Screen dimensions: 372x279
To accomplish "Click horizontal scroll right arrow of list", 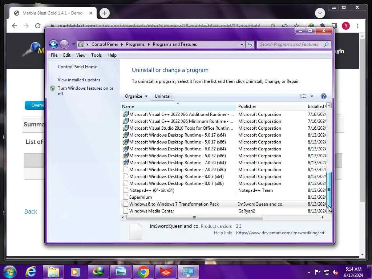I will click(323, 217).
